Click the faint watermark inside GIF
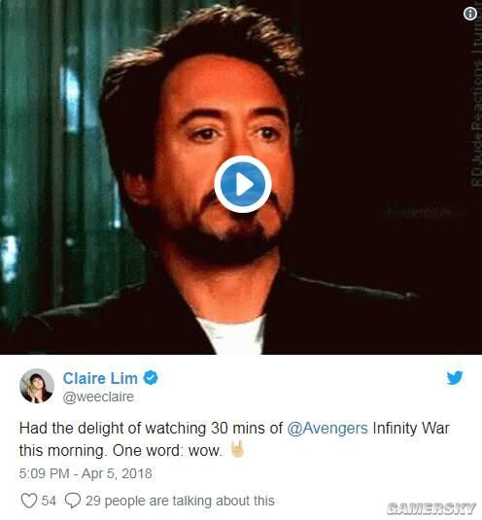 pyautogui.click(x=426, y=212)
